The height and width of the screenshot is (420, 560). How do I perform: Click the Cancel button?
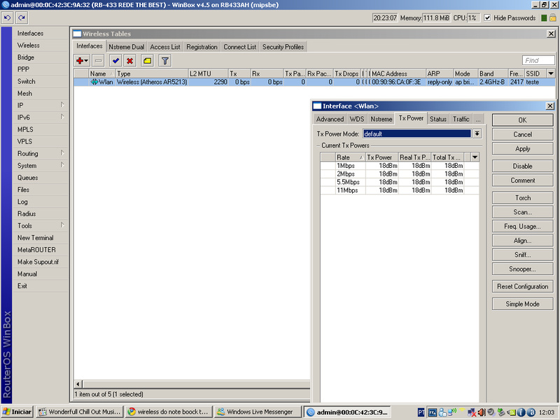(522, 134)
